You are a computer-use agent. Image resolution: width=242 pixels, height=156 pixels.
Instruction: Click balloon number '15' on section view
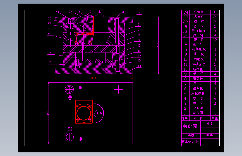(x=50, y=62)
